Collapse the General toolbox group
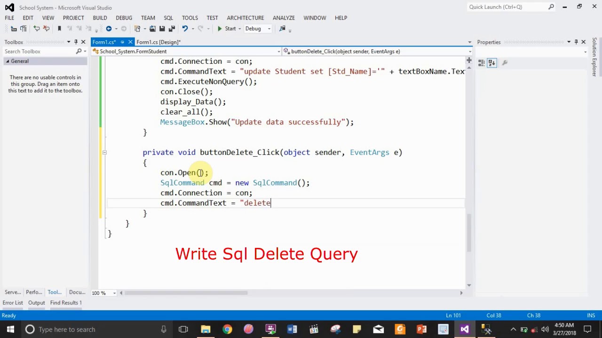This screenshot has width=602, height=338. 7,61
